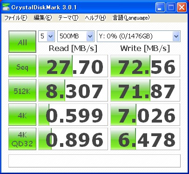This screenshot has width=189, height=174.
Task: Start the Seq sequential test
Action: click(22, 66)
